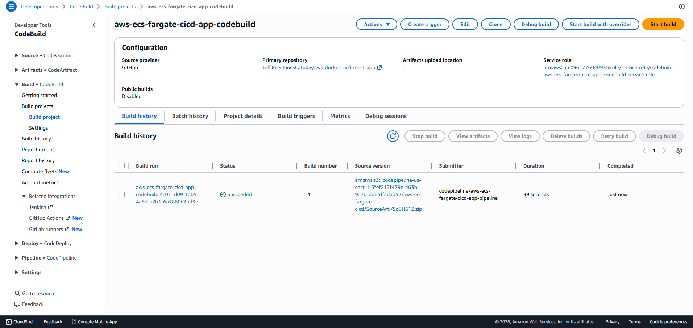Switch to the Build history tab

pyautogui.click(x=139, y=116)
